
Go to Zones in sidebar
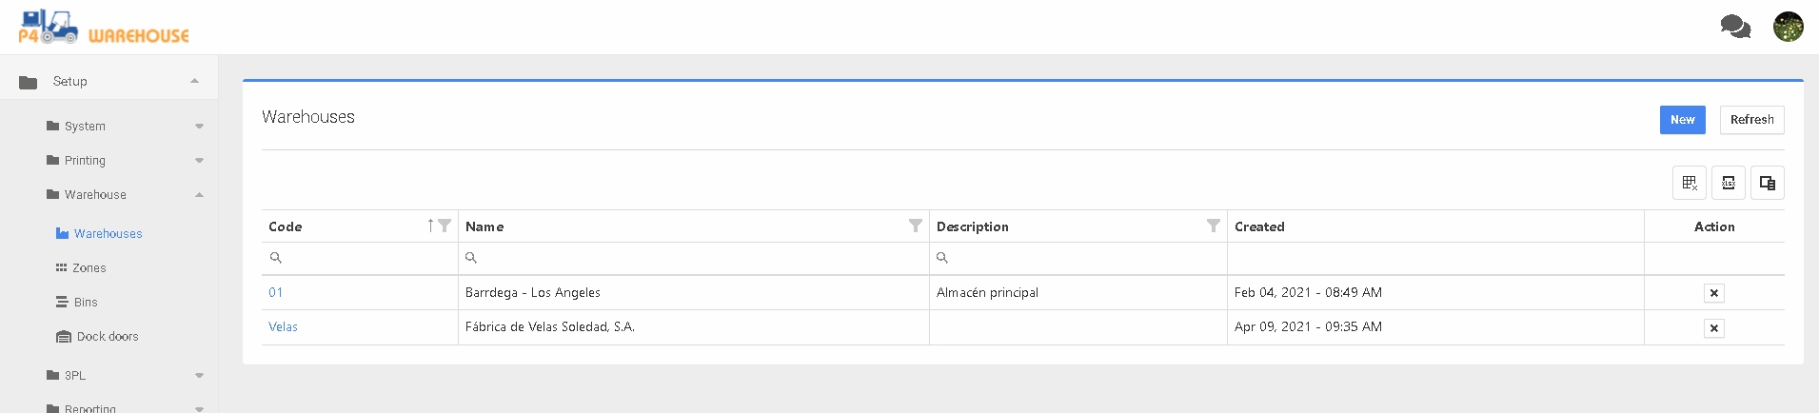pyautogui.click(x=89, y=267)
